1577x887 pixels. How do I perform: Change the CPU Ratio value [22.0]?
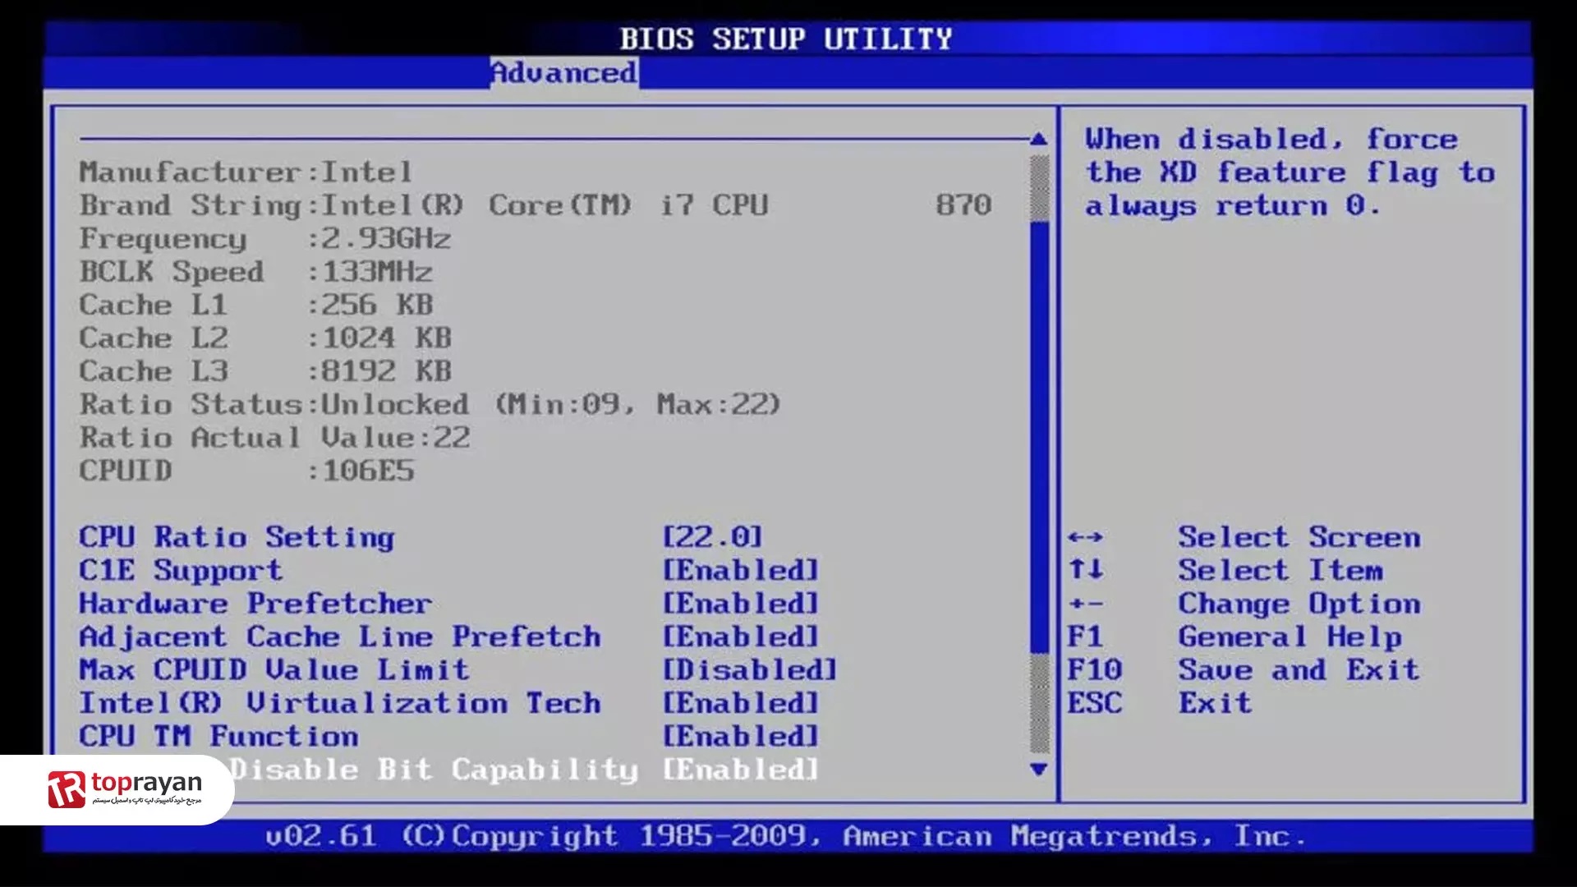712,537
